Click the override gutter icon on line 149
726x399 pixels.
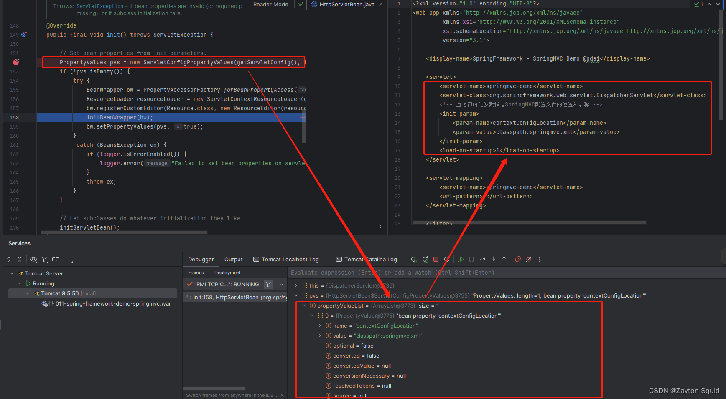coord(24,35)
